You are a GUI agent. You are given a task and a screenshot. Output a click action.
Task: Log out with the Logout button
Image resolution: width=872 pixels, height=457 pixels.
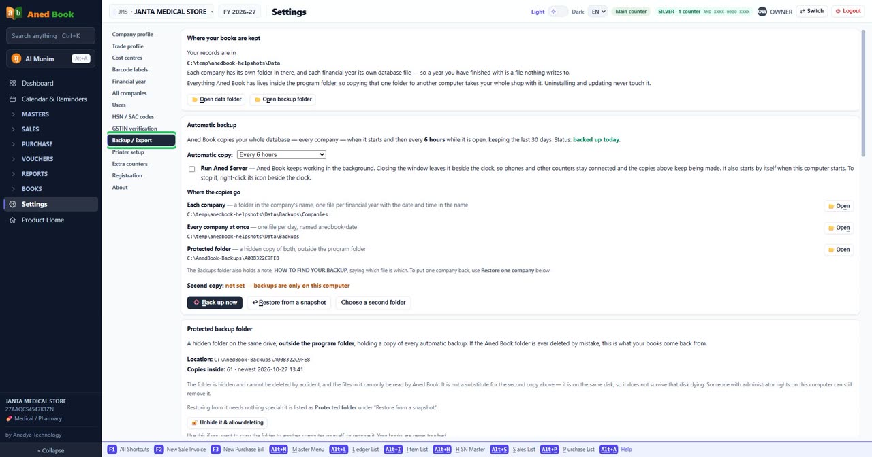point(848,11)
